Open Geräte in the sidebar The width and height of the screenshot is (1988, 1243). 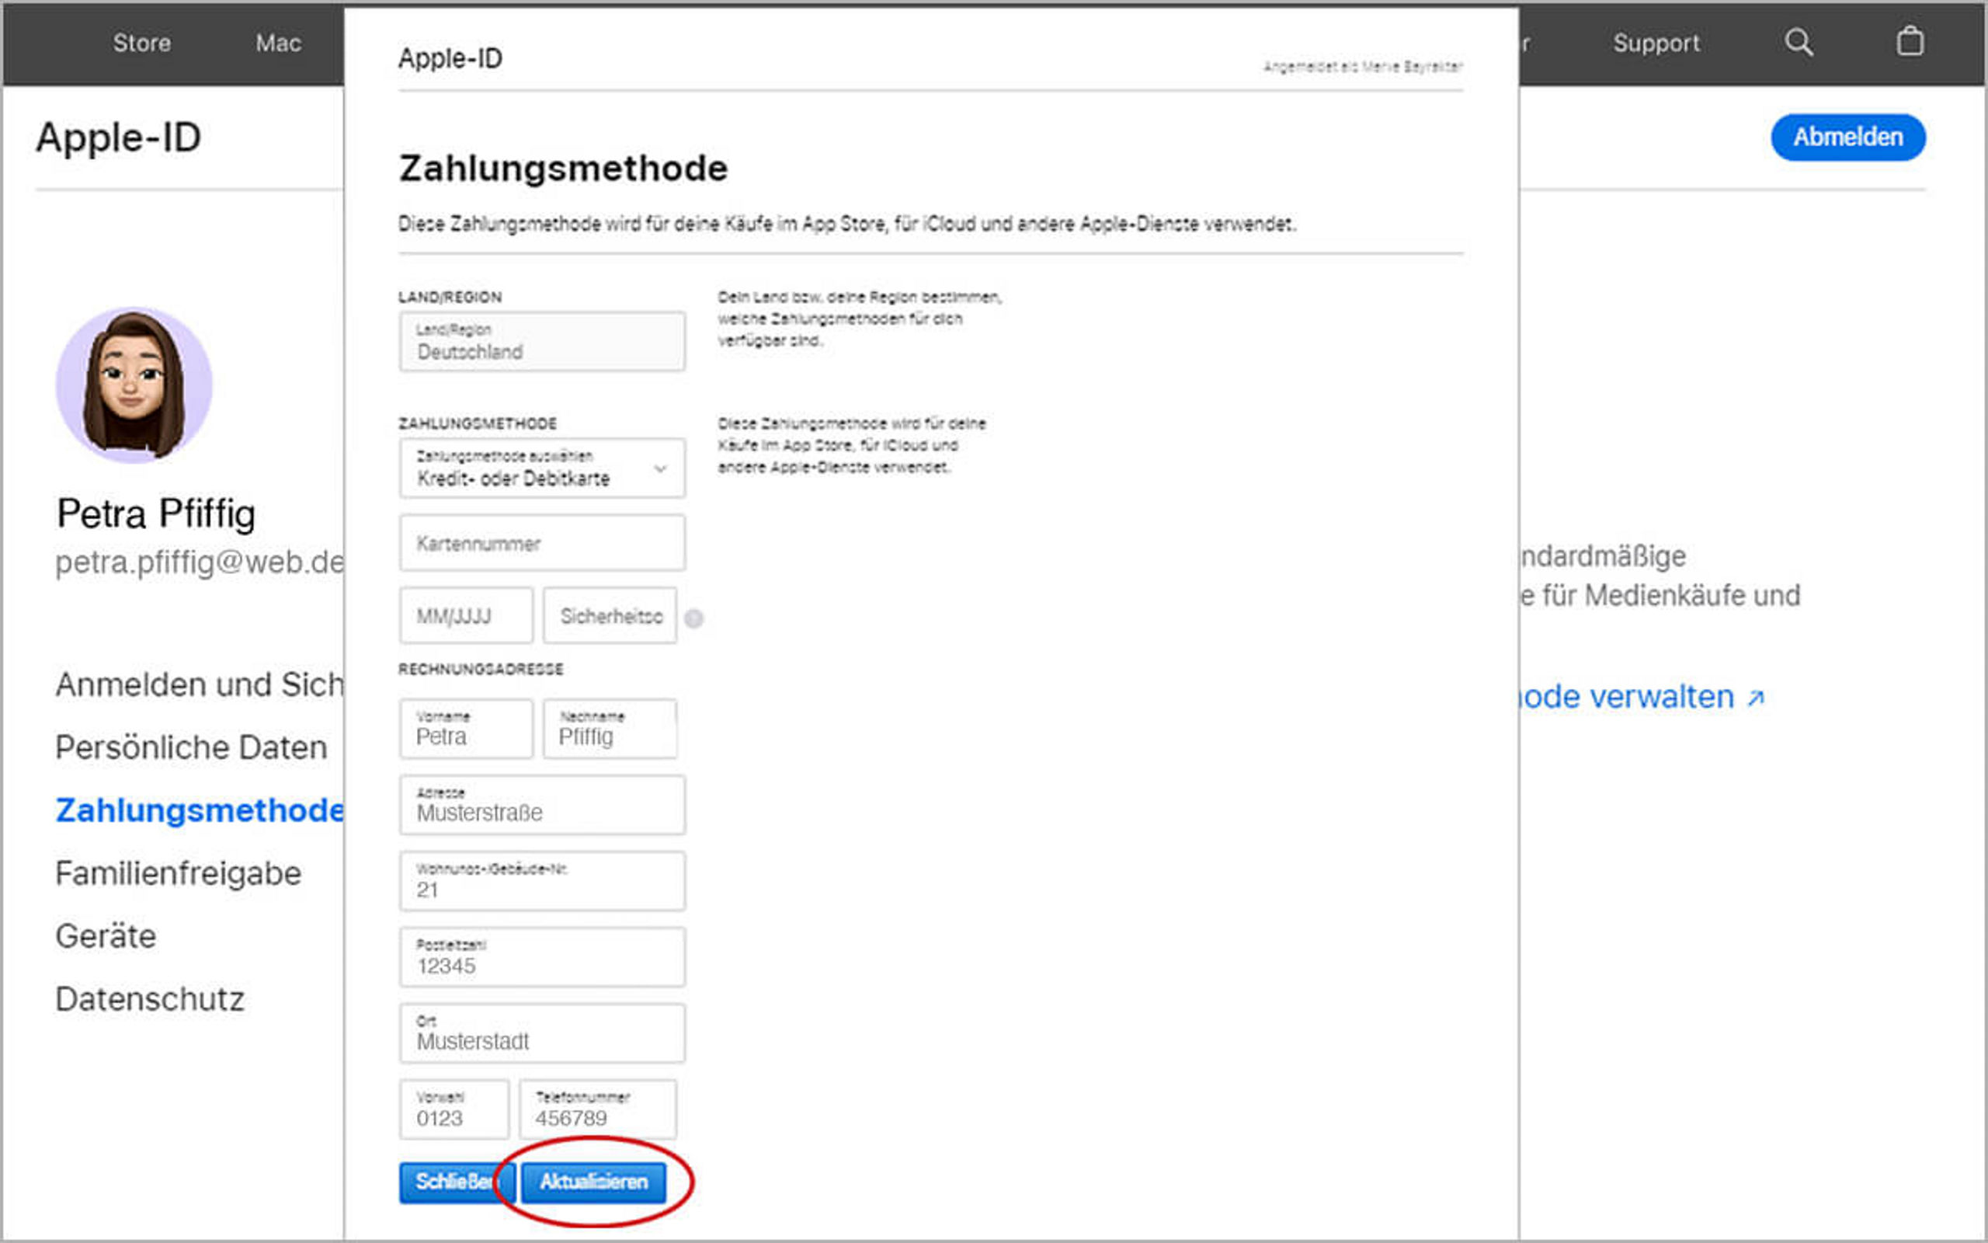[106, 936]
